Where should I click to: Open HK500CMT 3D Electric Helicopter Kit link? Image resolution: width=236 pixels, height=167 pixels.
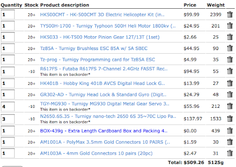(x=102, y=15)
